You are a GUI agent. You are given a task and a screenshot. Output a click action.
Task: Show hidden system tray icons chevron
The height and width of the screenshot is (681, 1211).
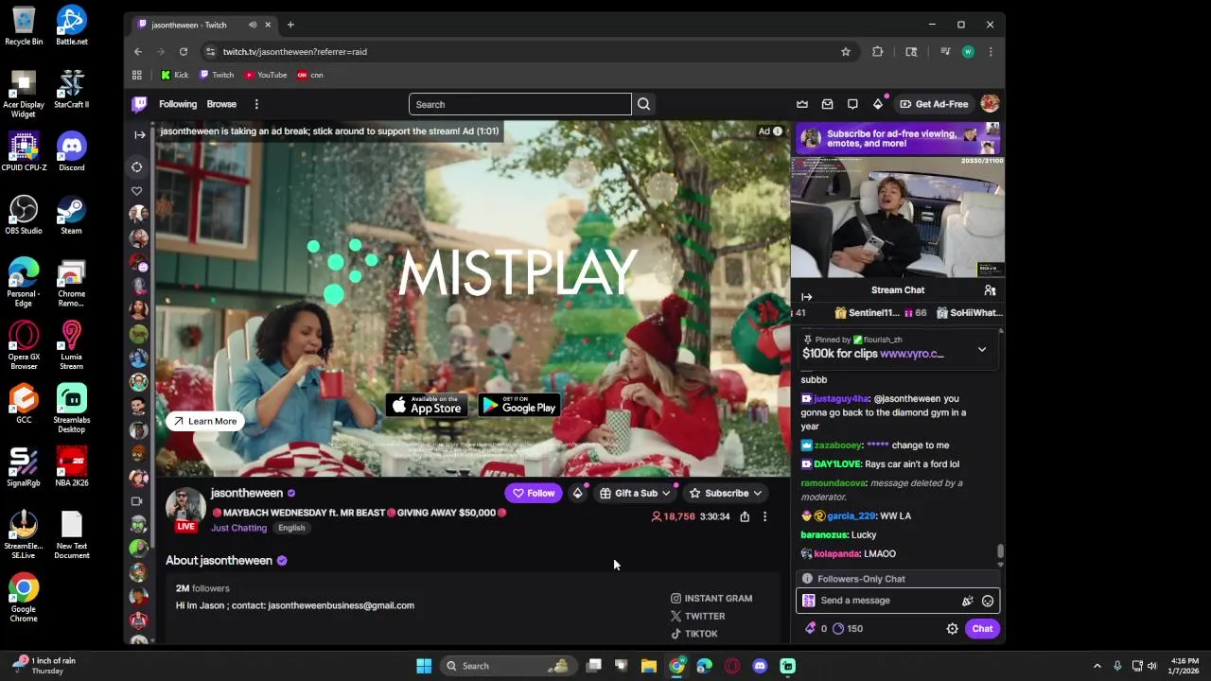pyautogui.click(x=1097, y=666)
